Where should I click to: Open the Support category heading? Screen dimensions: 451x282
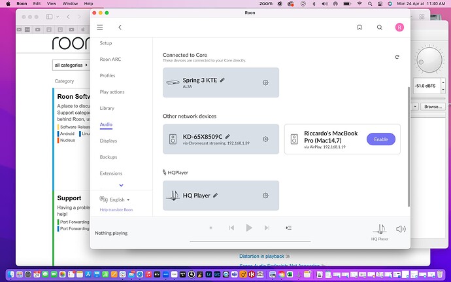pos(69,198)
